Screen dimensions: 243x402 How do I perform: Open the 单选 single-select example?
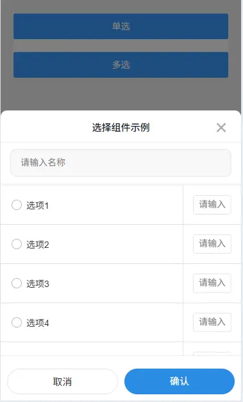click(x=121, y=26)
